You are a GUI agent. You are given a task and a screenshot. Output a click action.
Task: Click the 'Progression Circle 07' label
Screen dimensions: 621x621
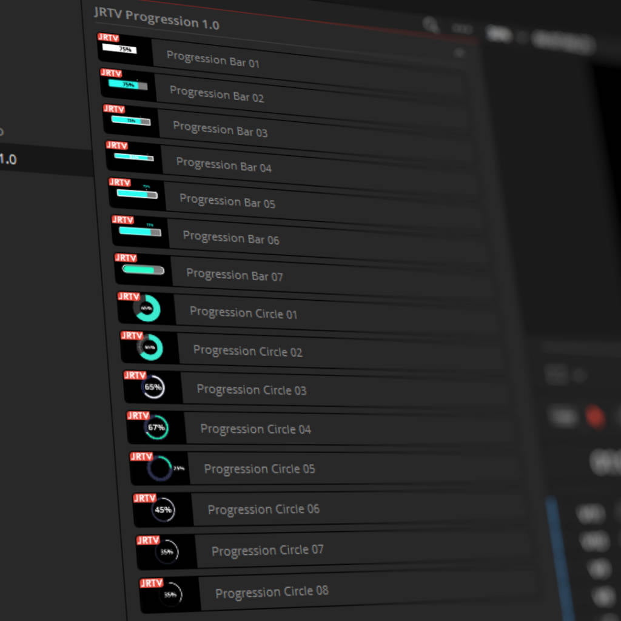tap(267, 550)
